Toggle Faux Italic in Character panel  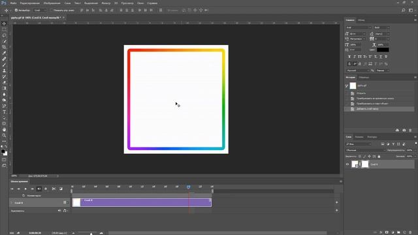click(355, 57)
